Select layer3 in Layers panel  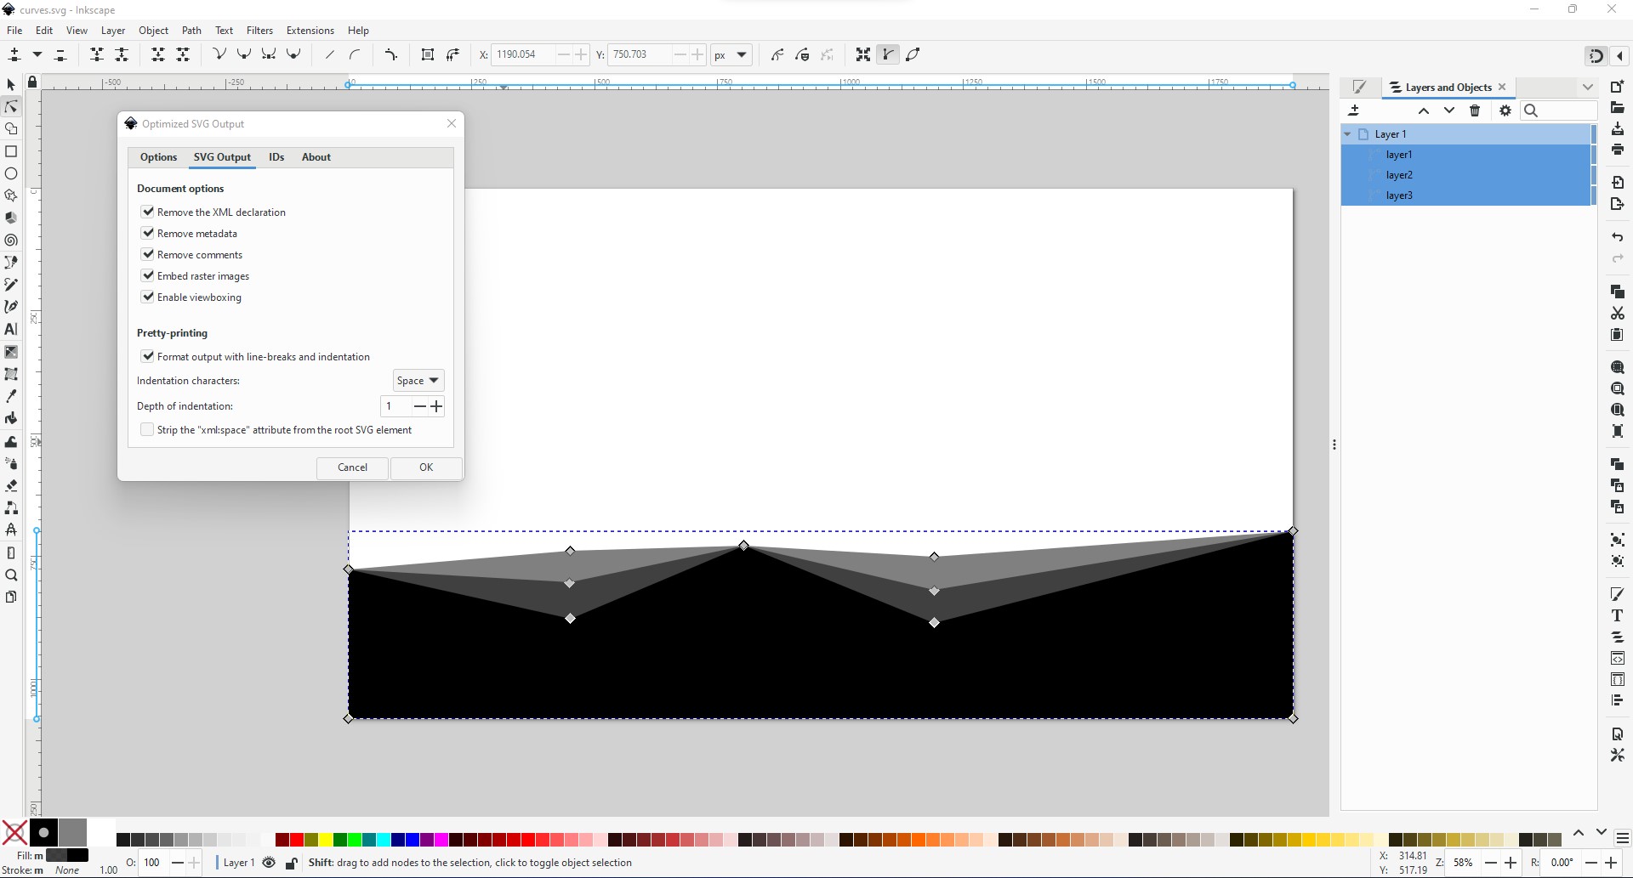pos(1466,195)
